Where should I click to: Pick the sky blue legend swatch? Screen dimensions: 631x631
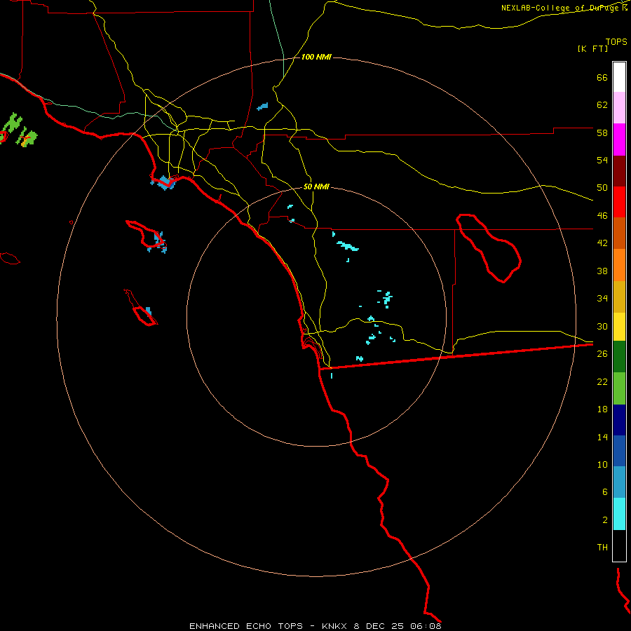pyautogui.click(x=619, y=482)
